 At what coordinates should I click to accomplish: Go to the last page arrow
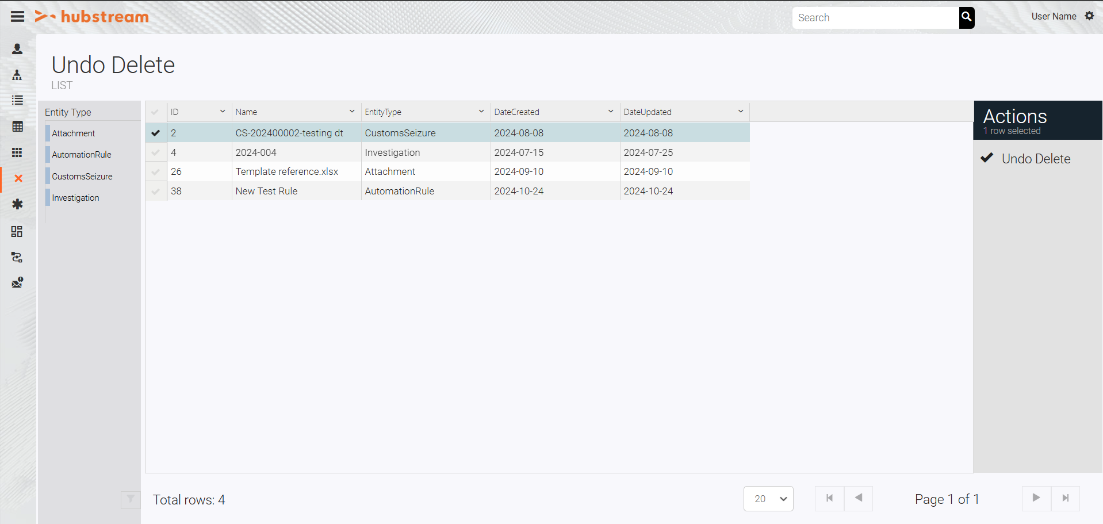(x=1065, y=498)
